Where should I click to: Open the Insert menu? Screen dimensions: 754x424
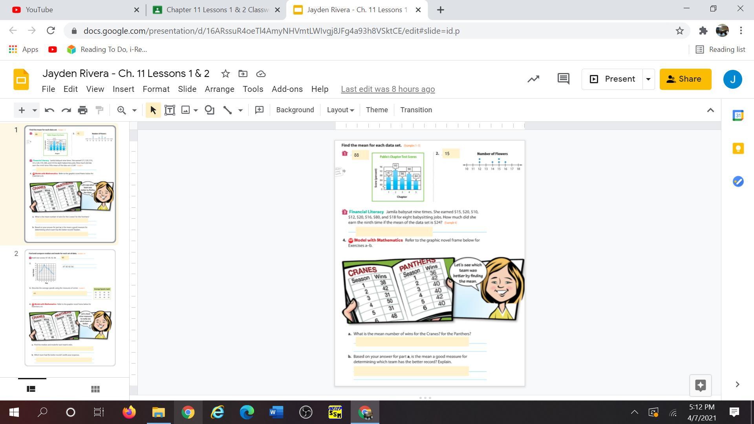[123, 89]
